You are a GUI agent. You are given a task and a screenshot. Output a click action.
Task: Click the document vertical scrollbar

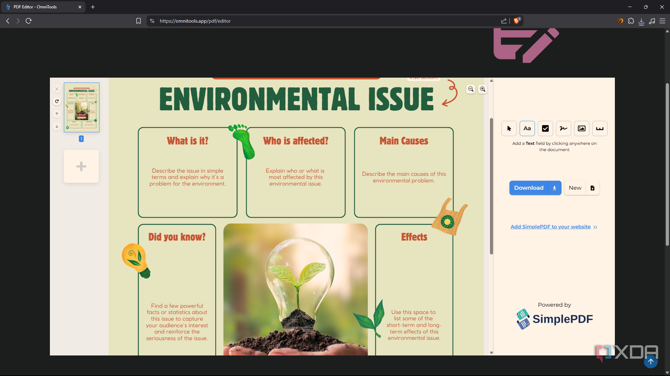coord(491,186)
